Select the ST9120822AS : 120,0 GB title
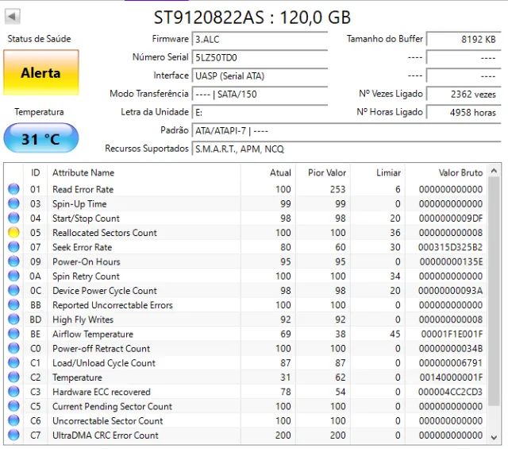 [x=252, y=17]
